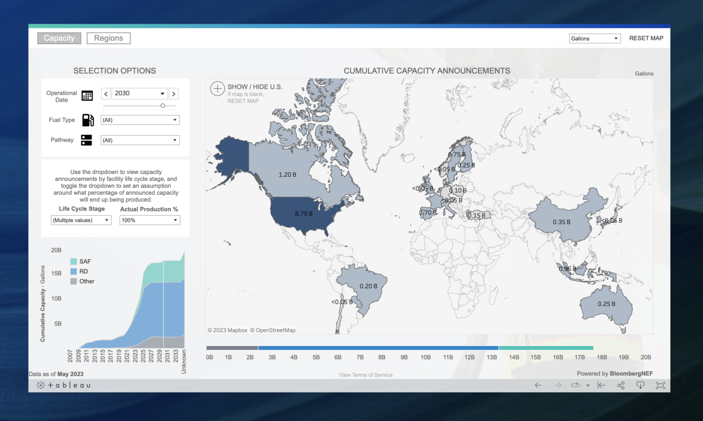Screen dimensions: 703x421
Task: Click the Operational Date calendar icon
Action: click(x=87, y=96)
